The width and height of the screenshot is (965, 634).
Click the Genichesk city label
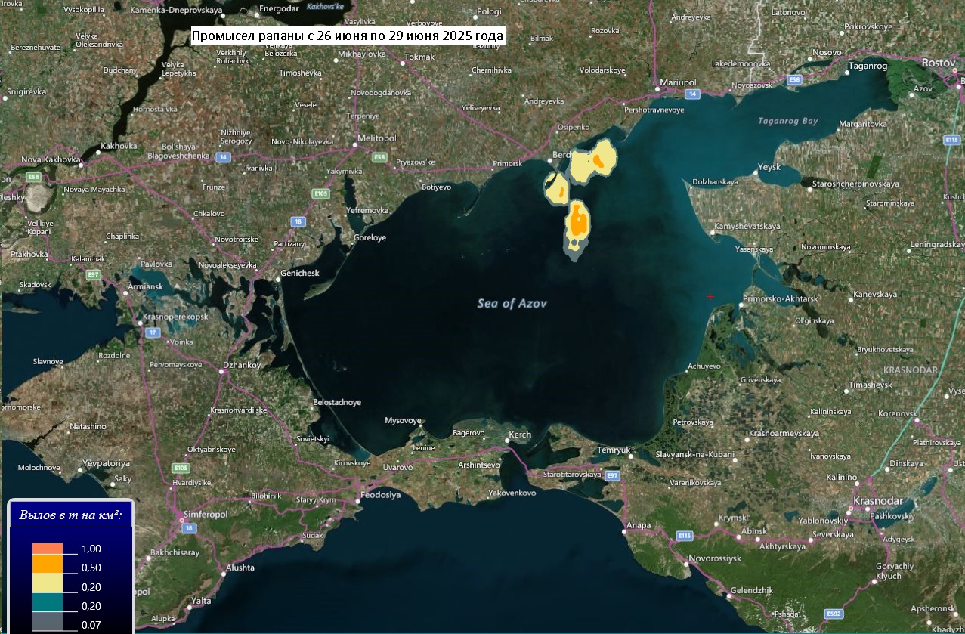tap(300, 273)
